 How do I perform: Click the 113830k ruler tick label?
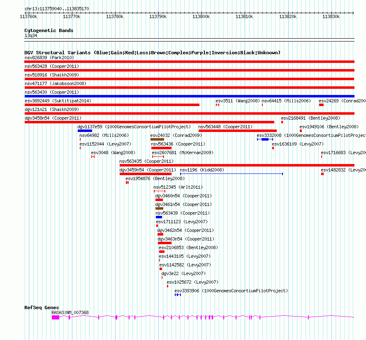331,16
